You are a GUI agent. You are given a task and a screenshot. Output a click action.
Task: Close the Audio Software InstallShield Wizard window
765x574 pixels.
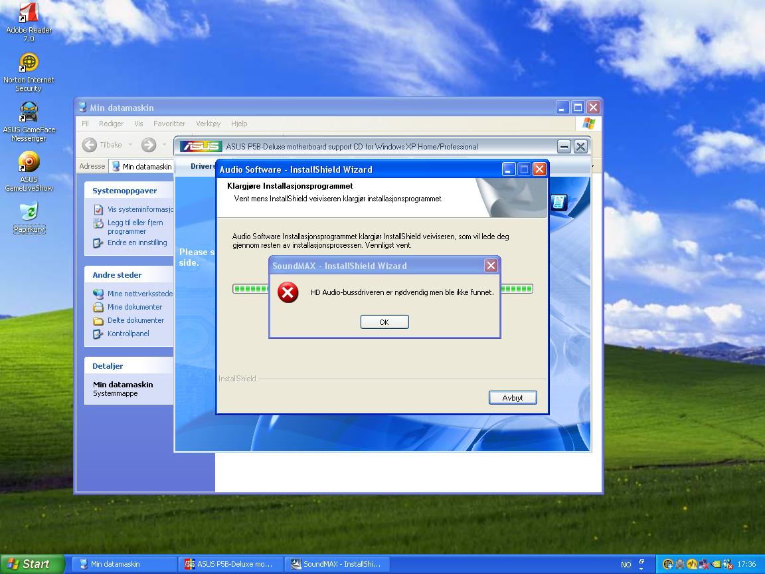539,169
